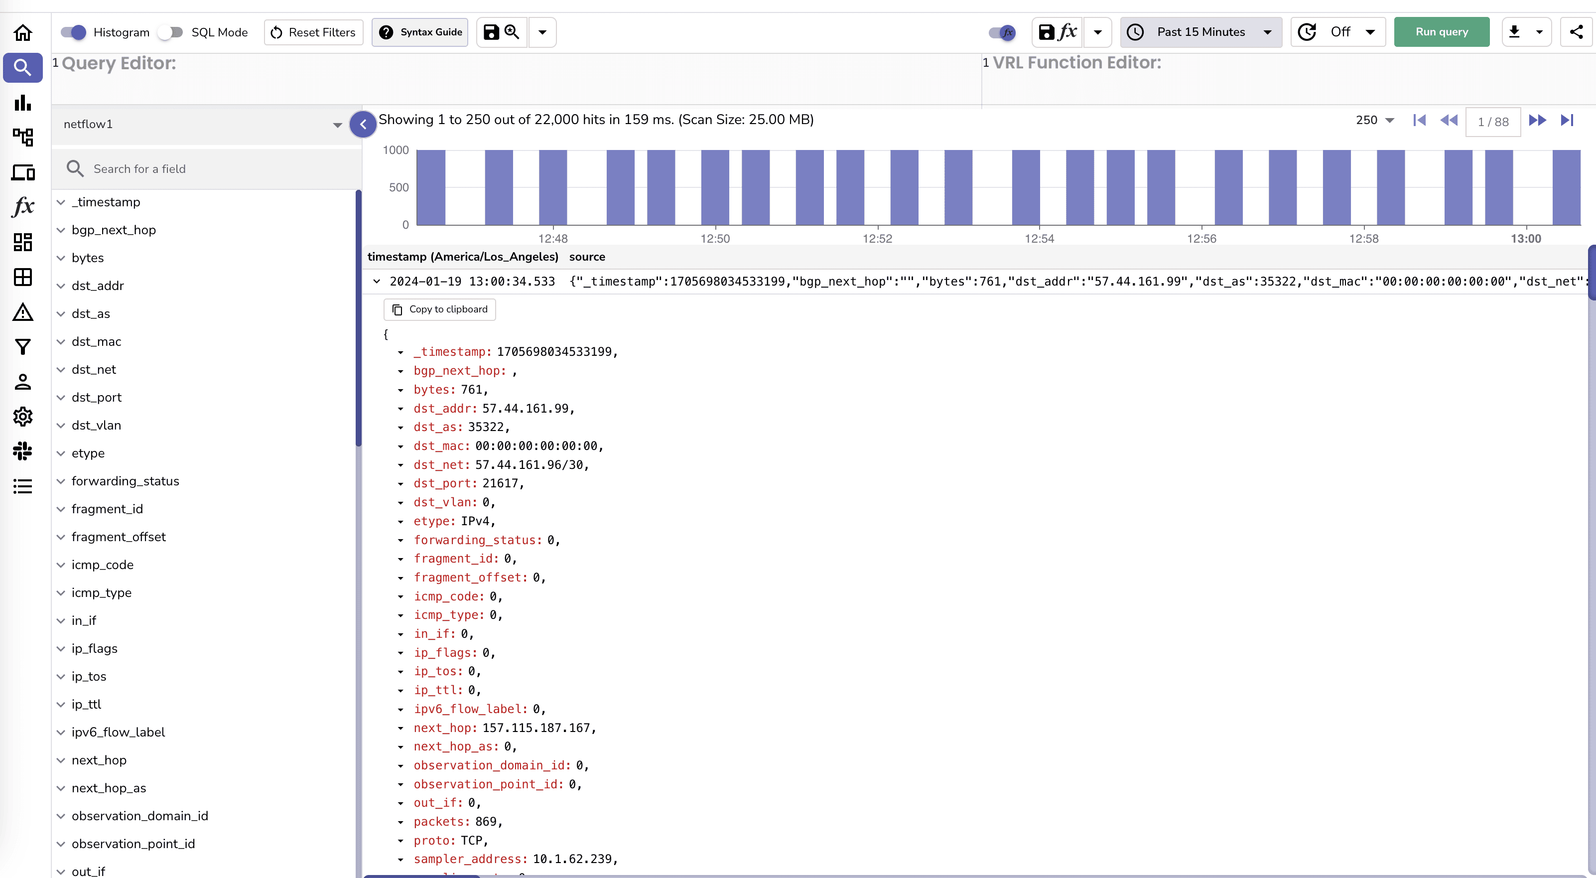Open the Slack icon in sidebar
This screenshot has width=1596, height=878.
(22, 451)
